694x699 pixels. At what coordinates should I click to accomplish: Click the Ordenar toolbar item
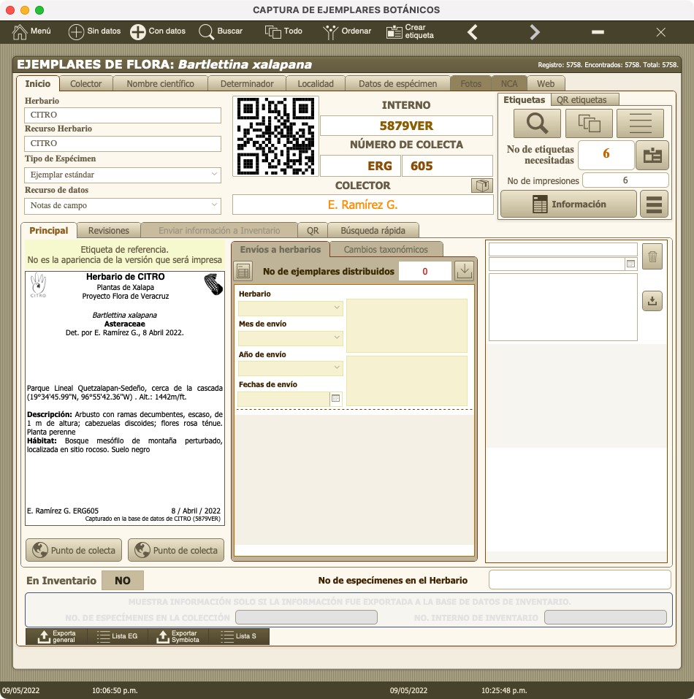347,31
